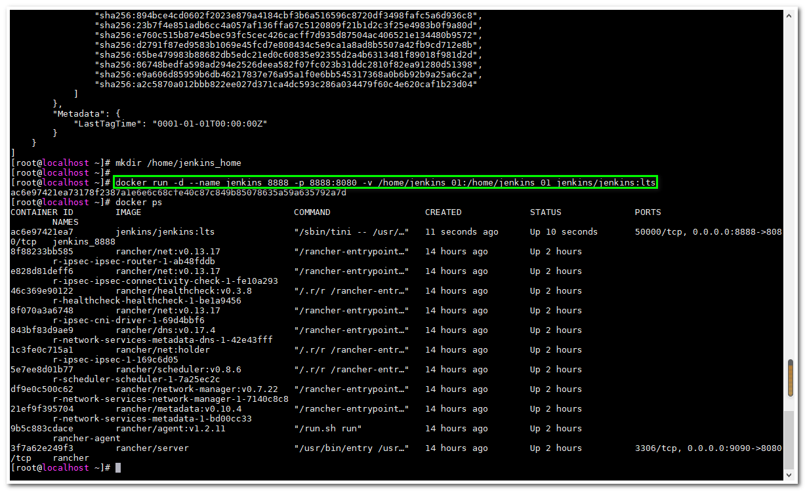
Task: Click the sha256 hash starting a2c5870a012bbb
Action: (286, 84)
